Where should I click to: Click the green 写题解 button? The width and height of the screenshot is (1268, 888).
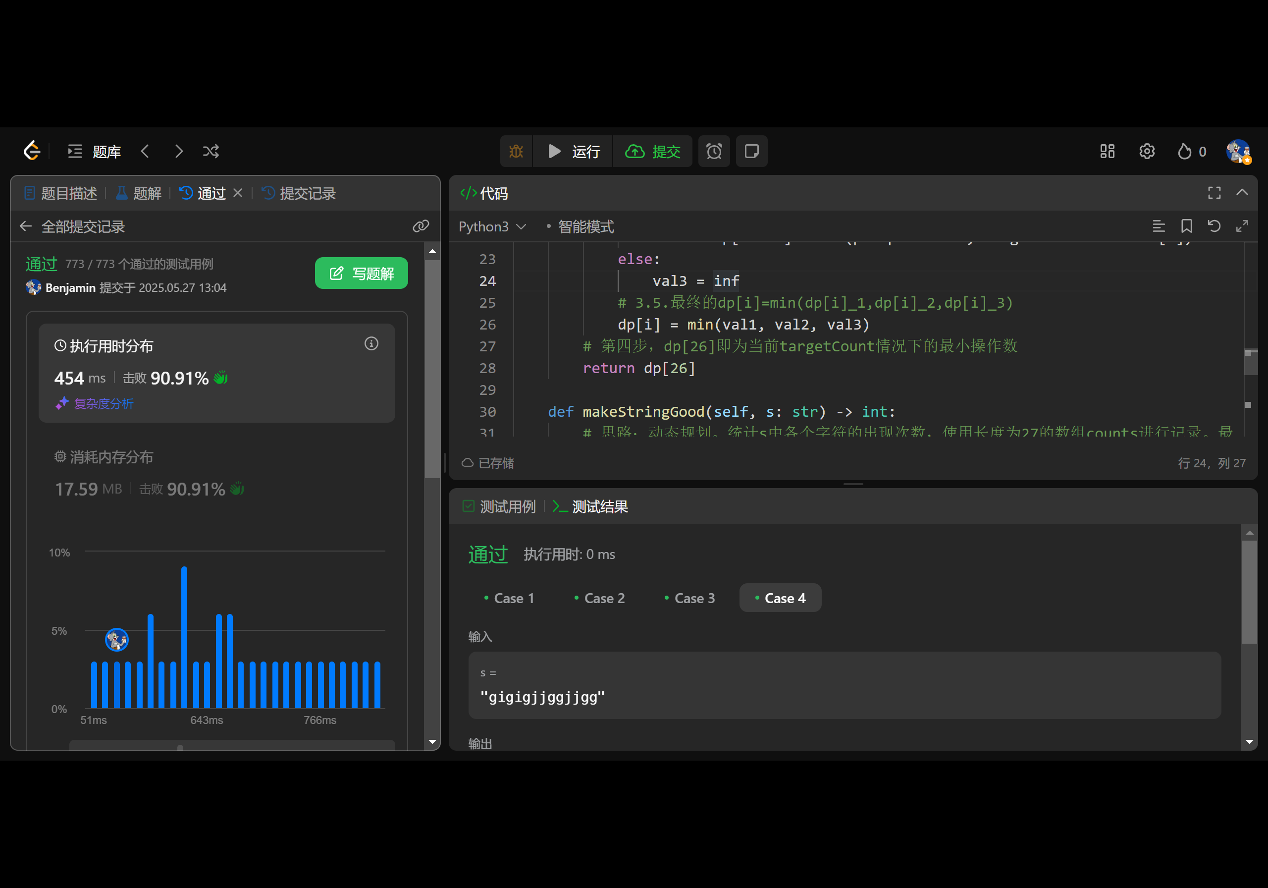[361, 273]
